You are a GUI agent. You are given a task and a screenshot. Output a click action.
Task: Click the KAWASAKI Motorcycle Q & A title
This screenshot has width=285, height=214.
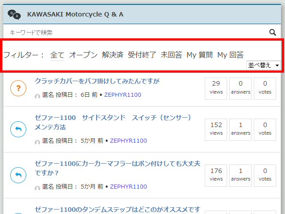[75, 14]
